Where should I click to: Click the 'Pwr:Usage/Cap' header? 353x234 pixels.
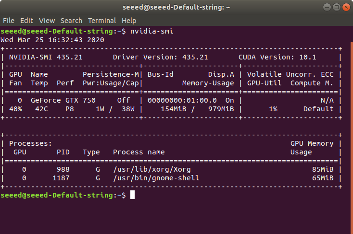click(111, 83)
